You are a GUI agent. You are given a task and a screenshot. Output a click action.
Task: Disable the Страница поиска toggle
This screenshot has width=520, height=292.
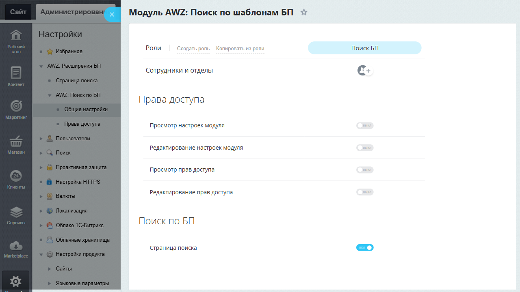(x=364, y=247)
